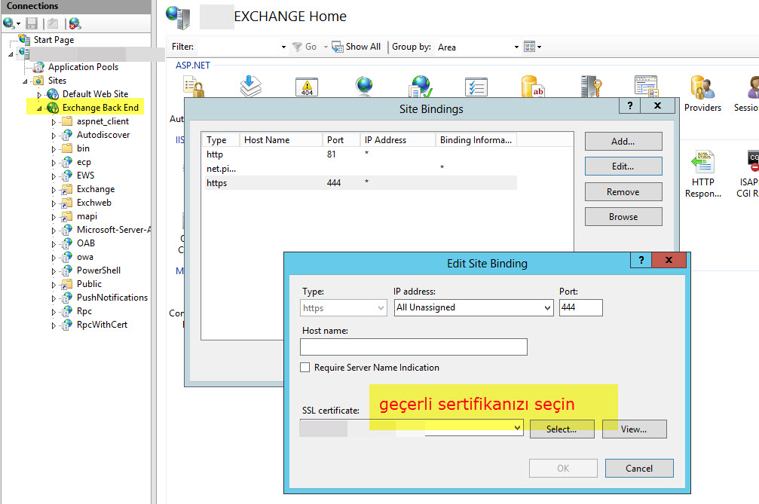Select the Autodiscover application
Image resolution: width=759 pixels, height=504 pixels.
click(x=103, y=134)
